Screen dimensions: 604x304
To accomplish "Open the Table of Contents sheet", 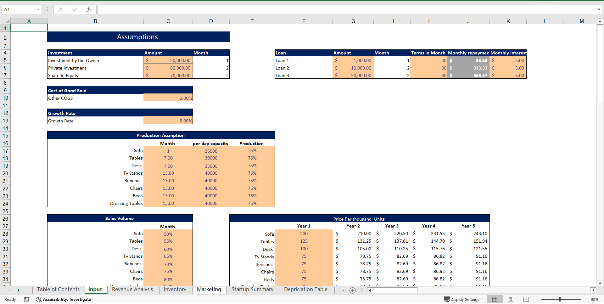I will tap(58, 290).
